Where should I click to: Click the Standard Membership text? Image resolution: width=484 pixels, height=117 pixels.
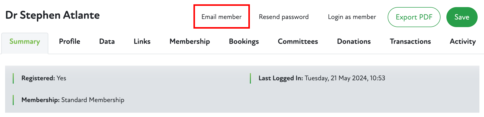point(93,100)
